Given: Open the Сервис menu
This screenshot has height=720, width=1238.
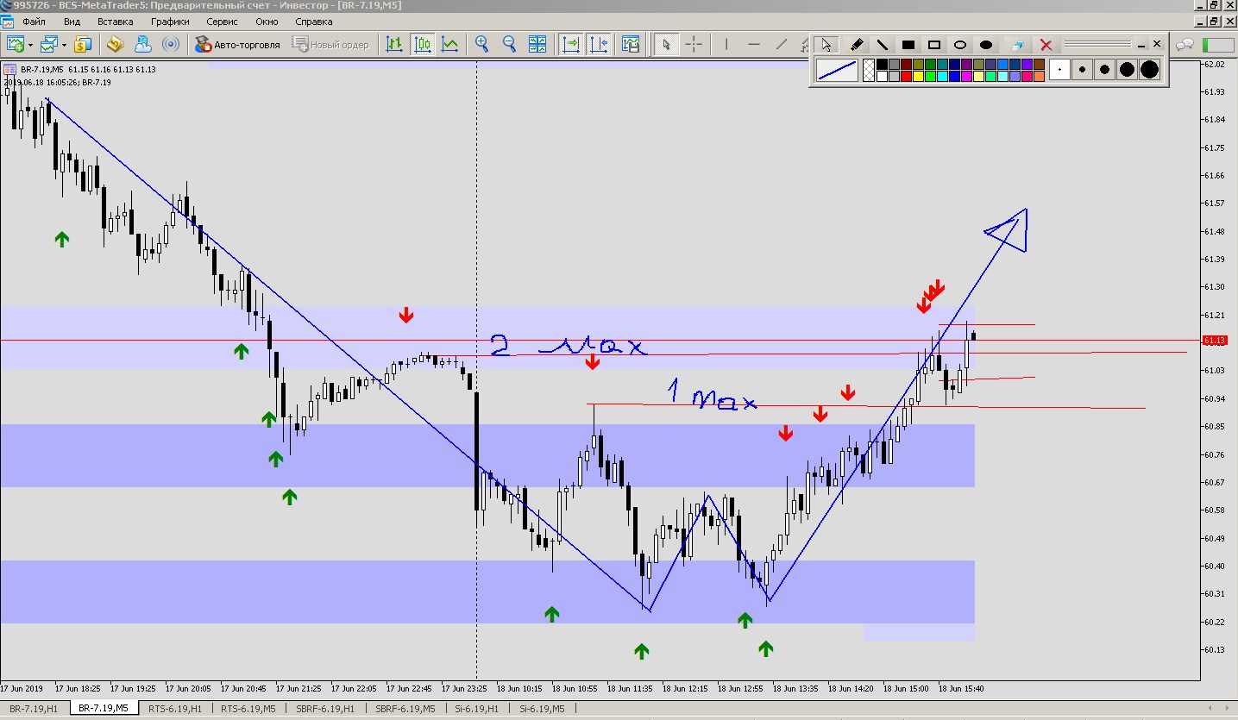Looking at the screenshot, I should [223, 22].
